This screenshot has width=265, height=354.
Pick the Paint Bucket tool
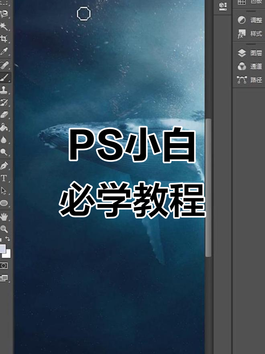(4, 127)
